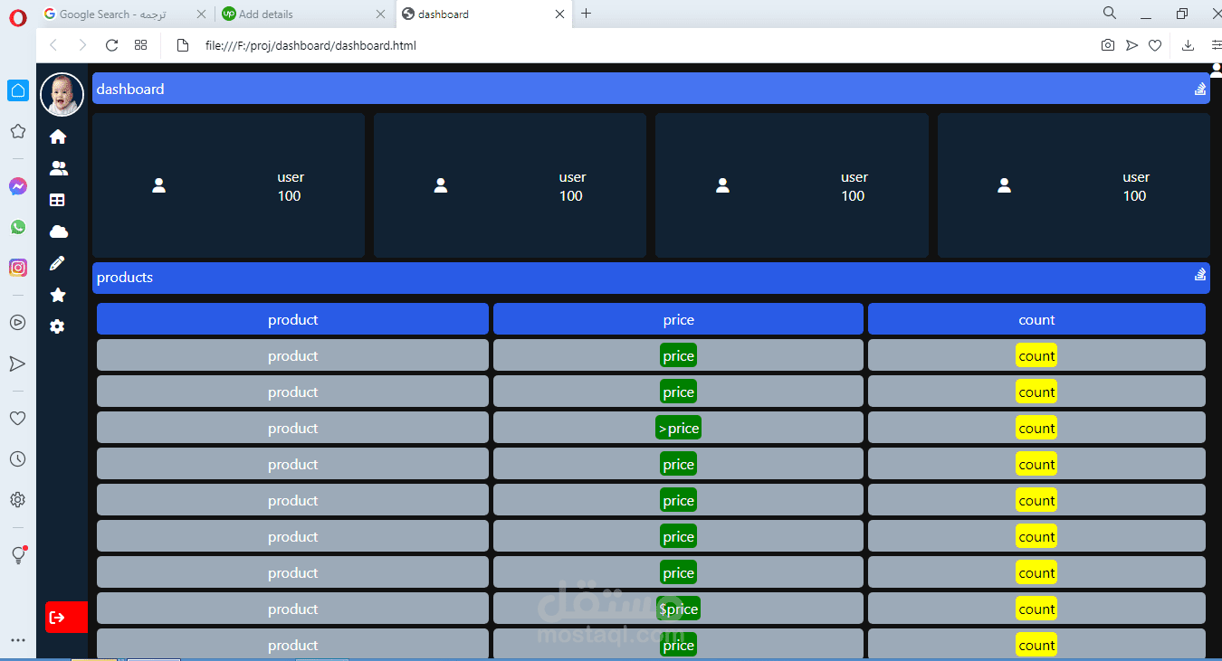Click the red logout button in the sidebar
Viewport: 1222px width, 661px height.
(65, 617)
